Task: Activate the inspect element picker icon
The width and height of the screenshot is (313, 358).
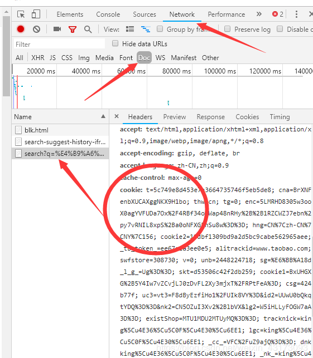Action: [21, 14]
